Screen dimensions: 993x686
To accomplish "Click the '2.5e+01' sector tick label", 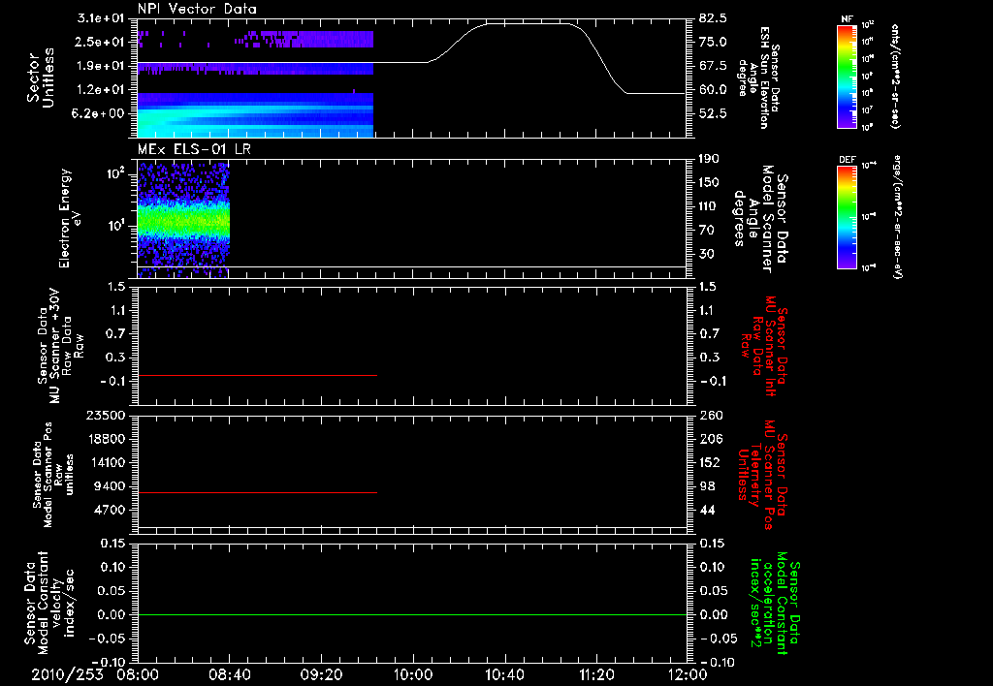I will pyautogui.click(x=101, y=42).
